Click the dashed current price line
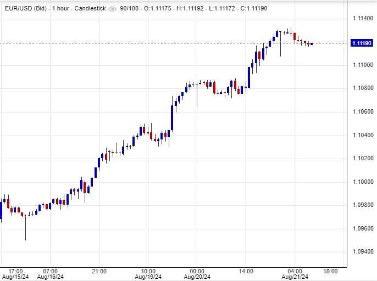 tap(165, 43)
